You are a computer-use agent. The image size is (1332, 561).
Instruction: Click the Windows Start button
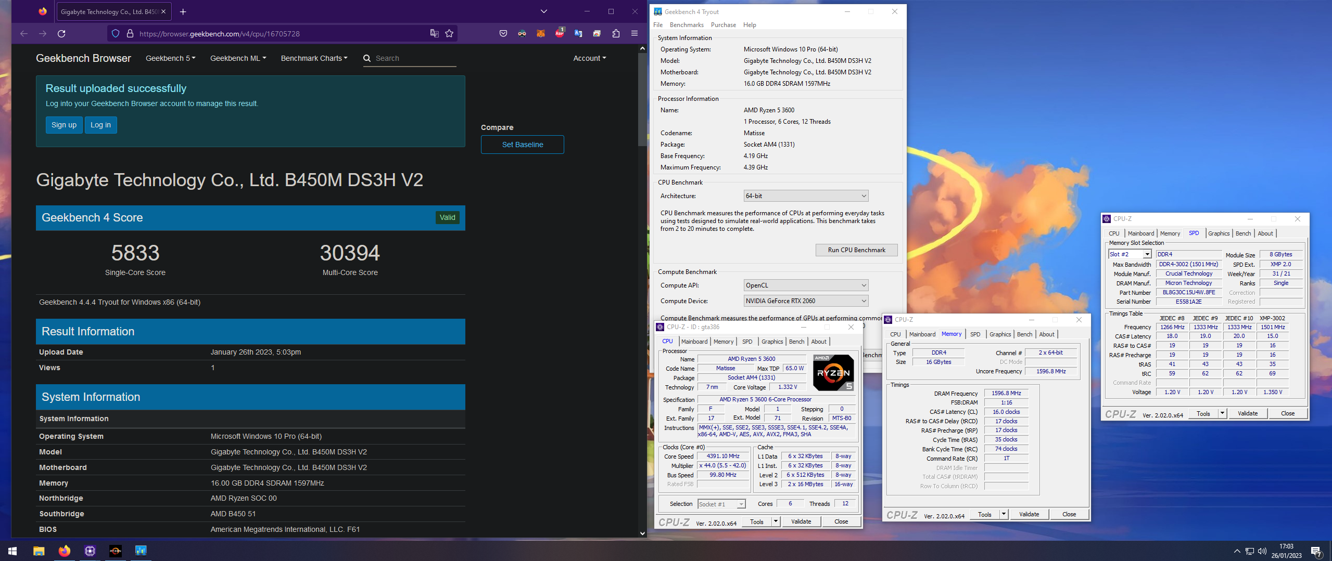pos(12,551)
